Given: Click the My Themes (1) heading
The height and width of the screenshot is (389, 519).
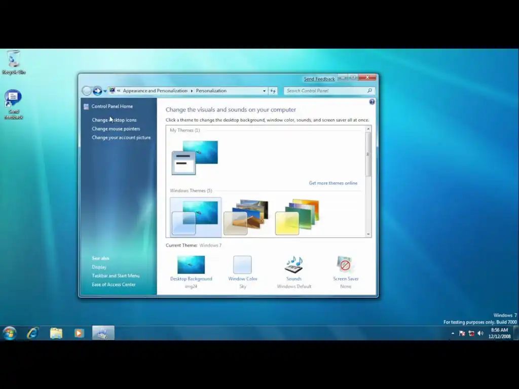Looking at the screenshot, I should [184, 130].
